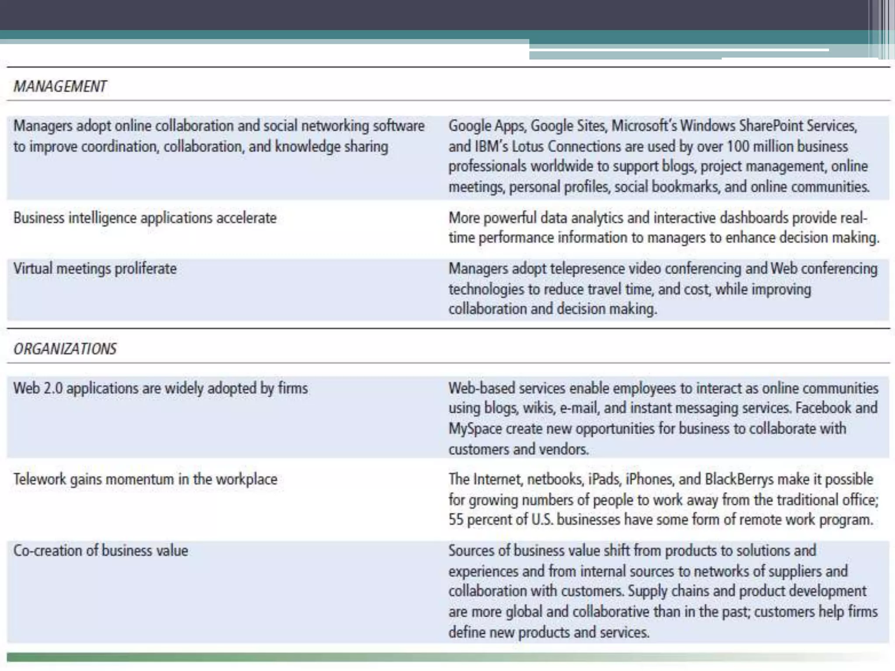
Task: Click the 'define new products and services.' line
Action: coord(548,632)
